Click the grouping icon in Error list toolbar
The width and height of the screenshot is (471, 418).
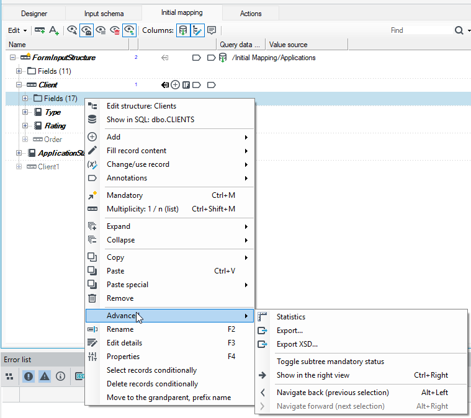click(9, 376)
